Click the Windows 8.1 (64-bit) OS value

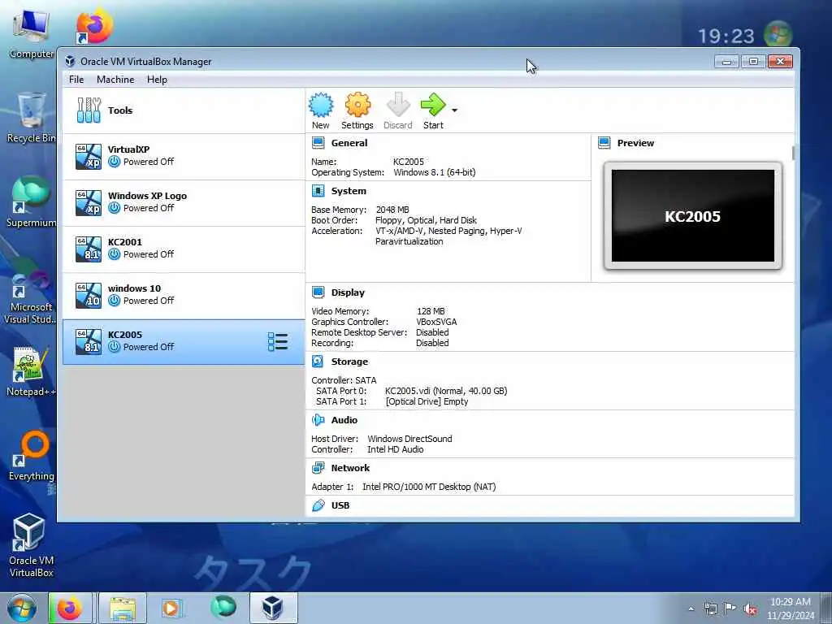pos(434,172)
